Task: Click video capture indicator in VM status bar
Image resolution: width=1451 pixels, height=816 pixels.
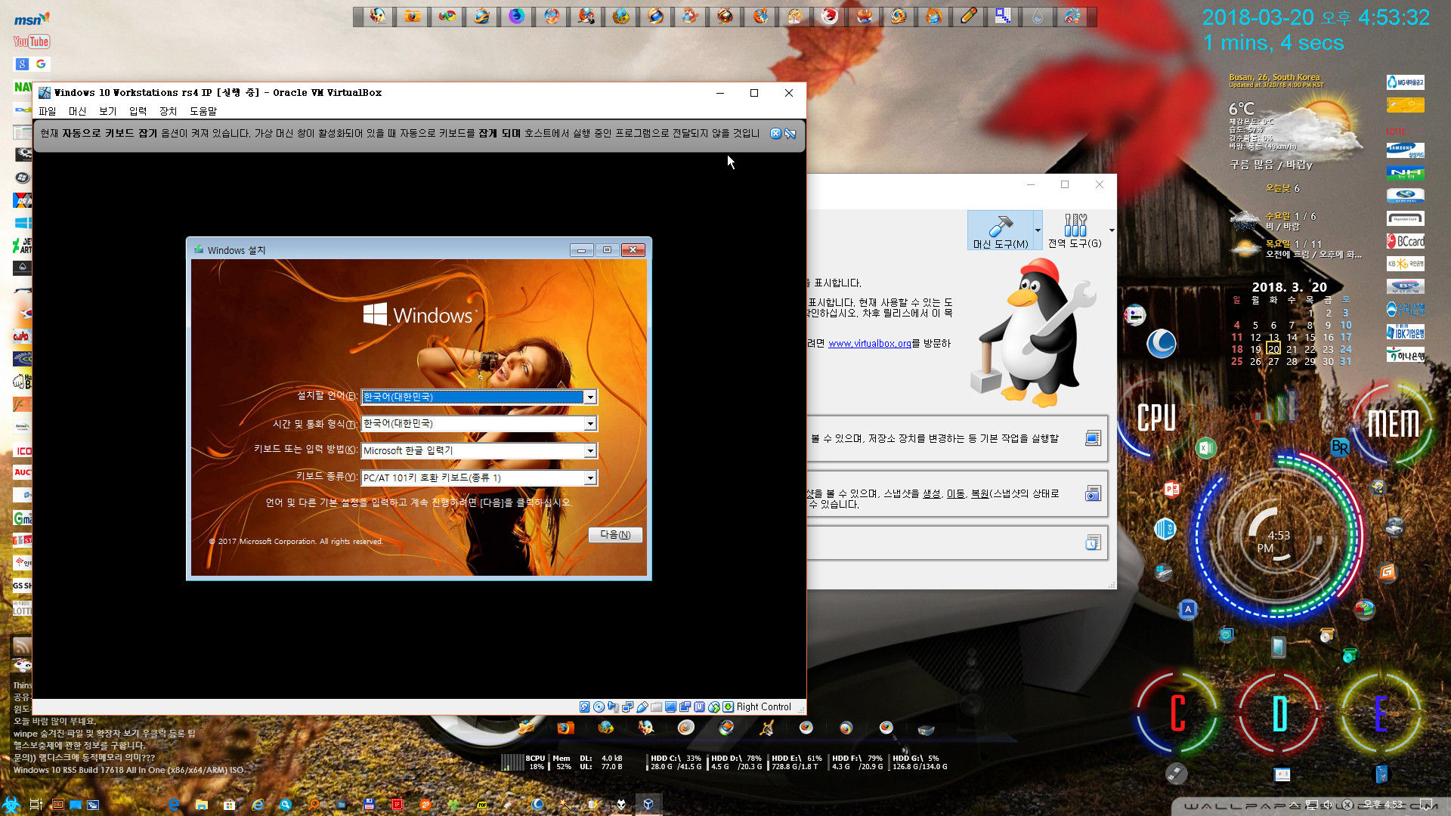Action: tap(685, 707)
